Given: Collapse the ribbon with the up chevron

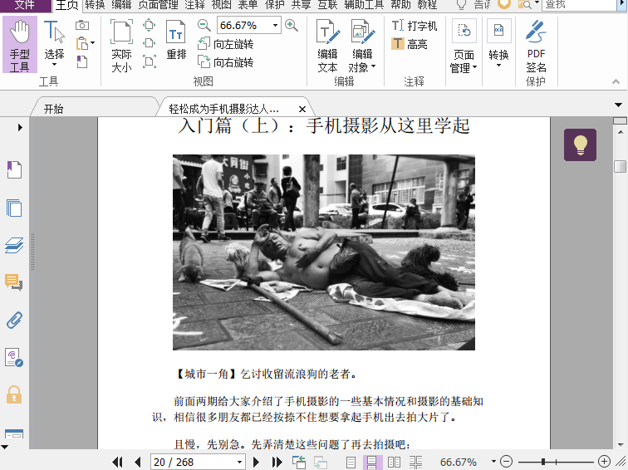Looking at the screenshot, I should tap(616, 81).
